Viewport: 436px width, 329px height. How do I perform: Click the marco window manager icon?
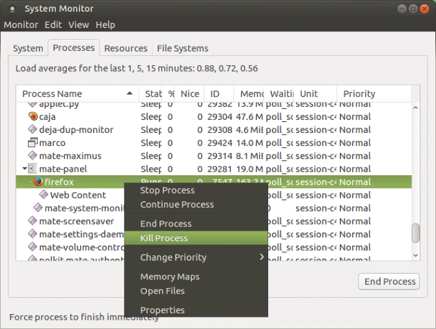click(x=33, y=143)
